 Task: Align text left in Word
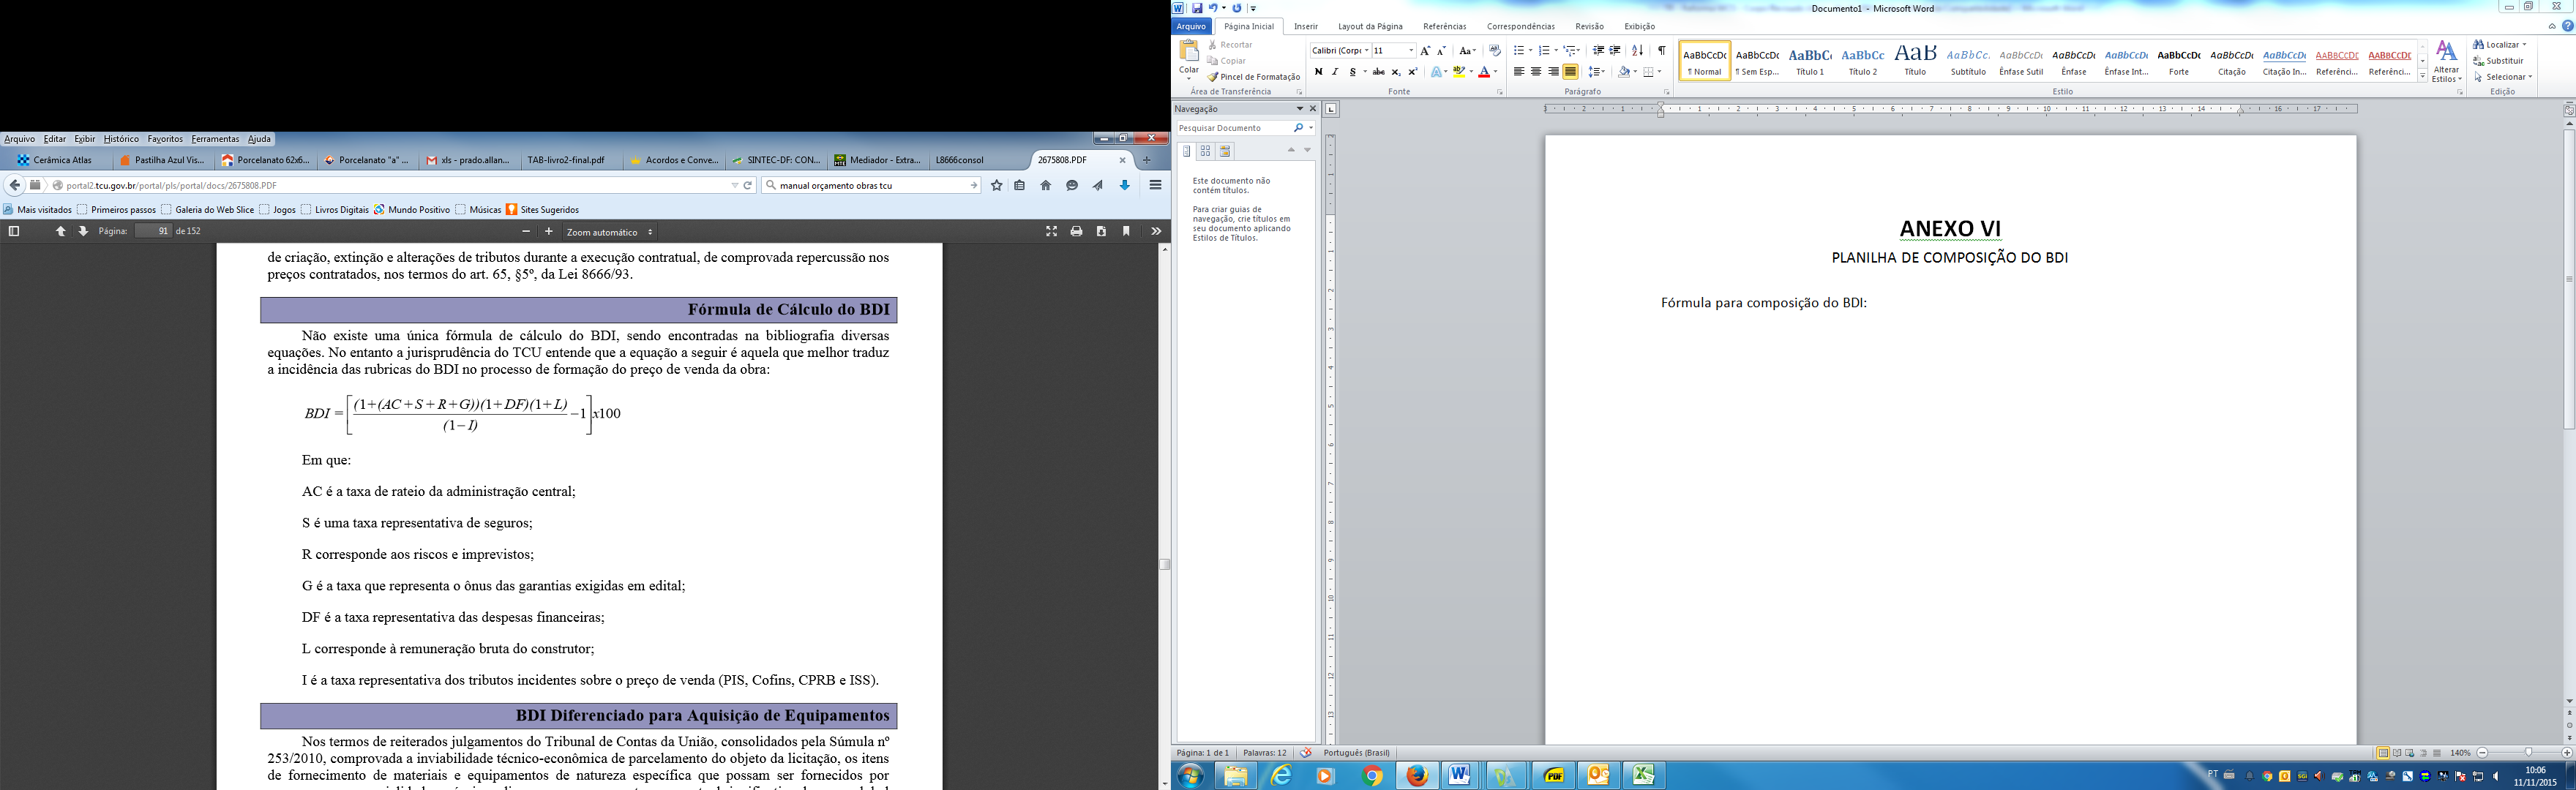[x=1519, y=72]
